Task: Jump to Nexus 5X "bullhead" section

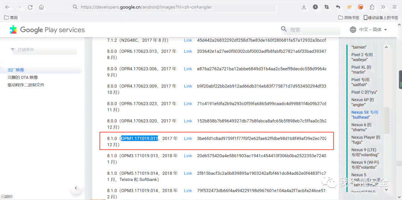Action: pyautogui.click(x=365, y=115)
